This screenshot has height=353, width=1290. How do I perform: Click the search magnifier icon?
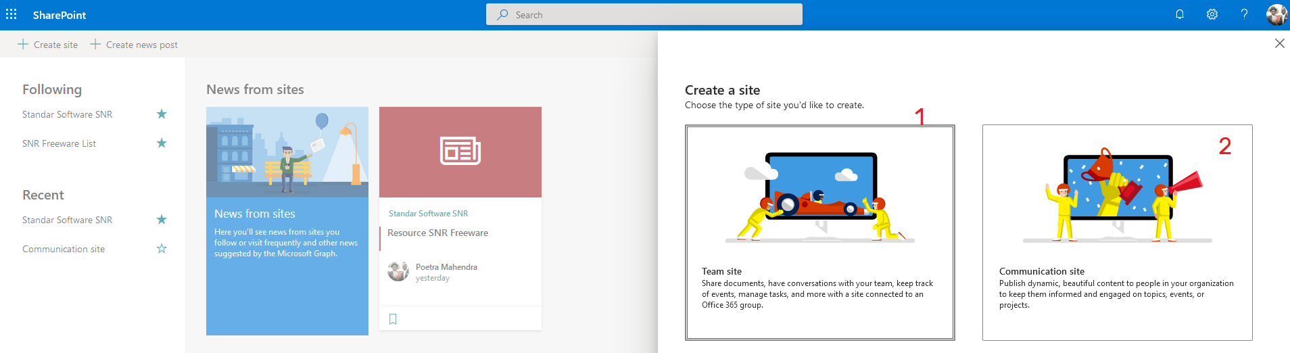pyautogui.click(x=502, y=14)
